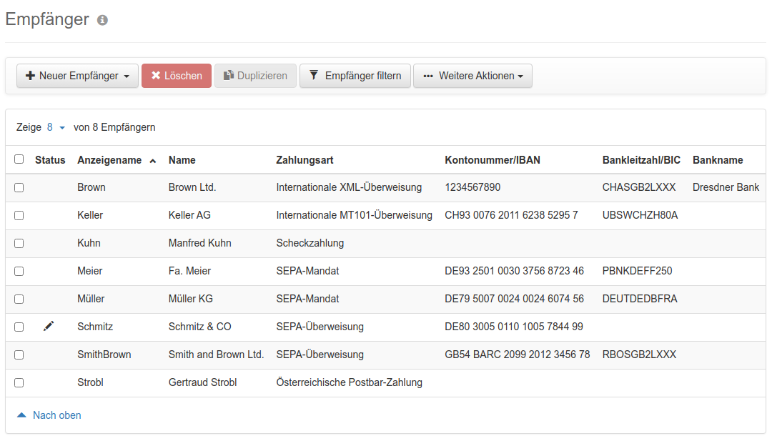772x441 pixels.
Task: Click the sort arrow next to Anzeigename
Action: point(153,161)
